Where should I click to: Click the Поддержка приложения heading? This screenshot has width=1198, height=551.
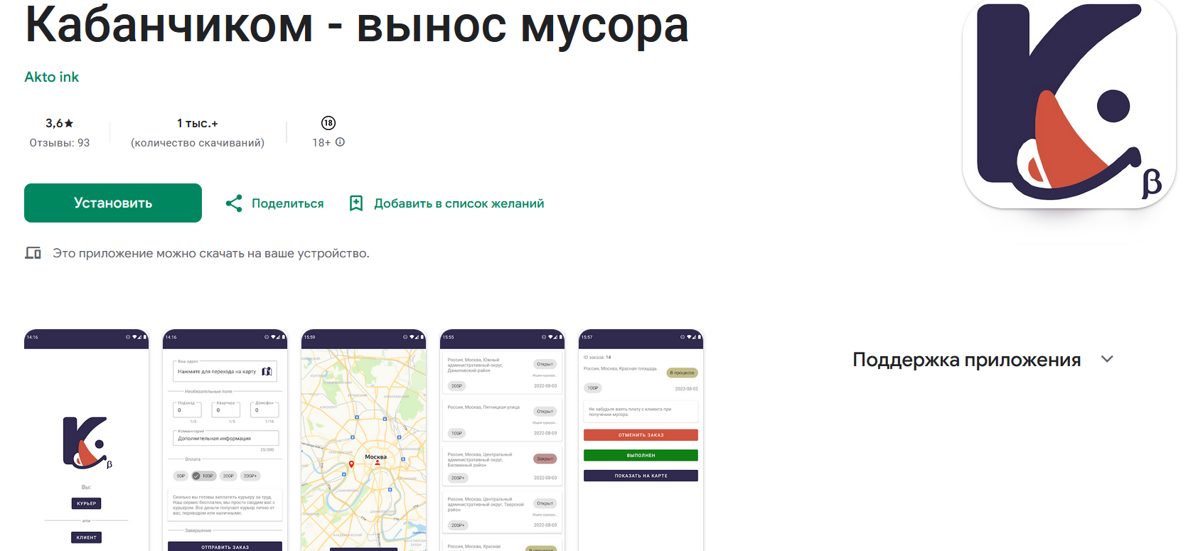(967, 360)
